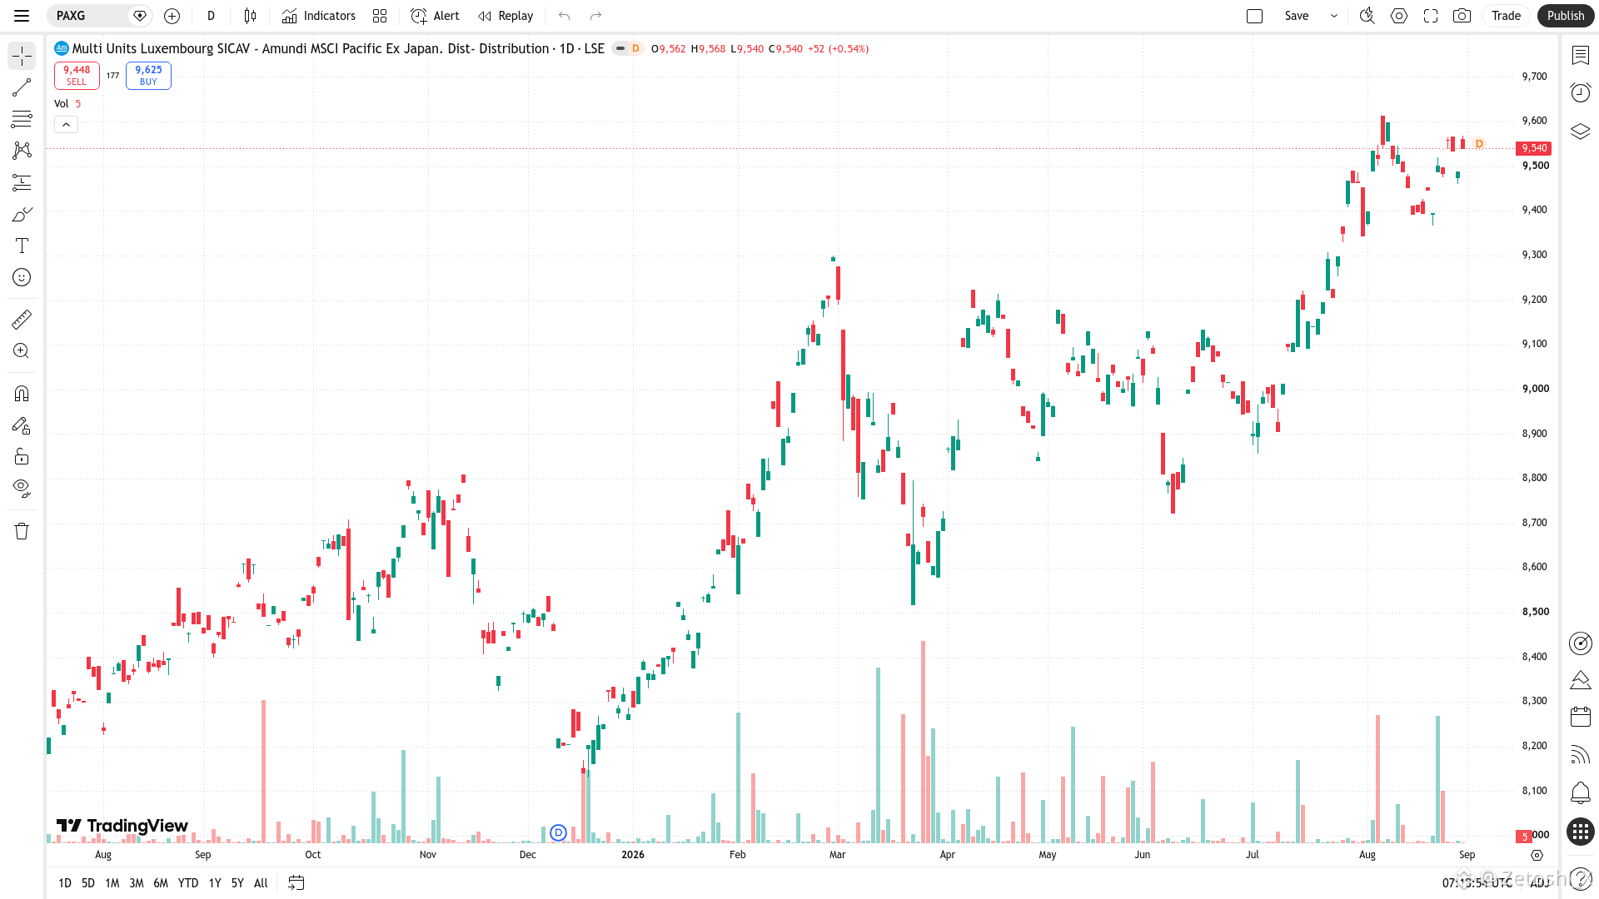Select the 6M time range

click(161, 883)
